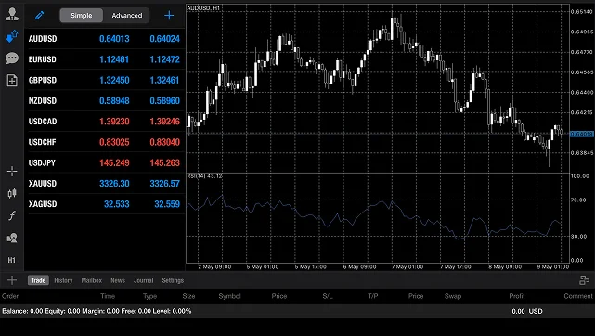
Task: Click XAUUSD ask price 3326.57
Action: pos(164,184)
